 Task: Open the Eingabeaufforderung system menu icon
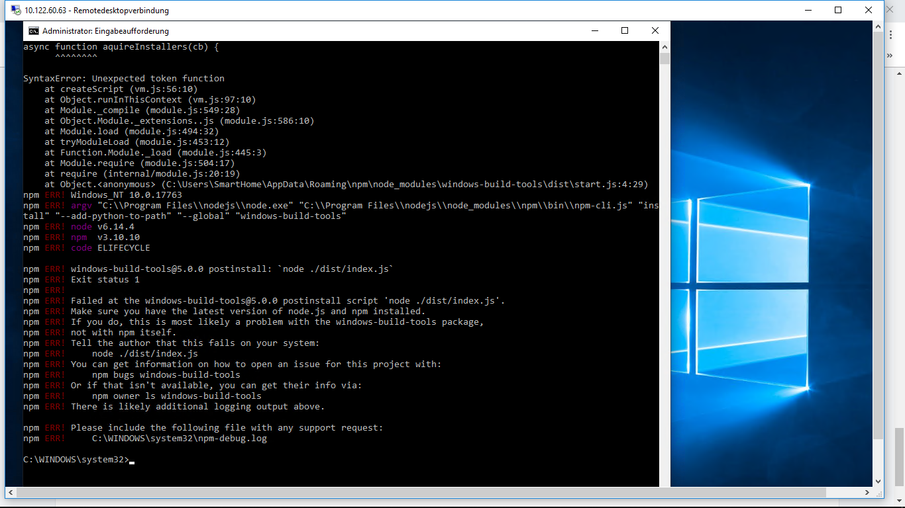click(33, 30)
